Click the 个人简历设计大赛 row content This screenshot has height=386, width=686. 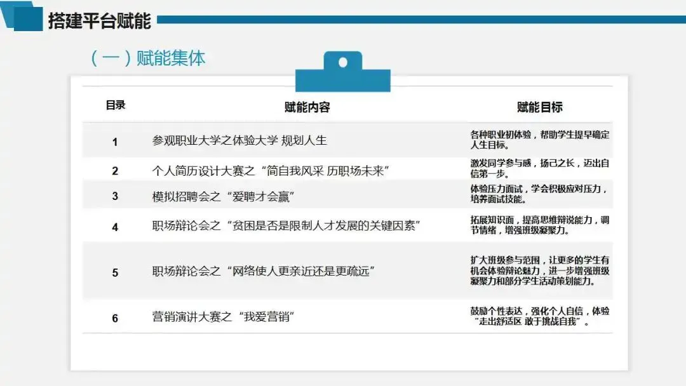pyautogui.click(x=271, y=171)
